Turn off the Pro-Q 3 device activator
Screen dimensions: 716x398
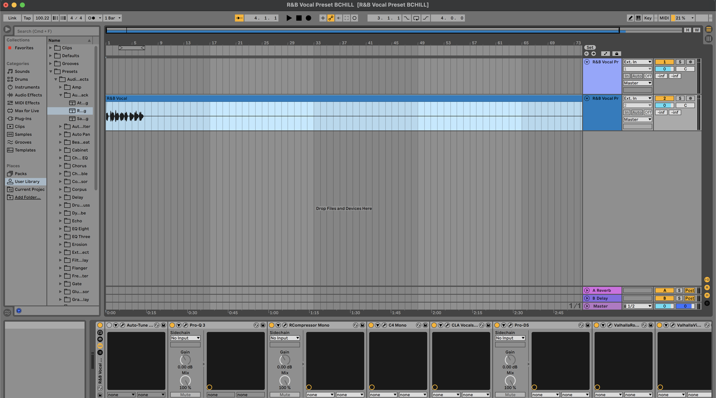pyautogui.click(x=172, y=325)
